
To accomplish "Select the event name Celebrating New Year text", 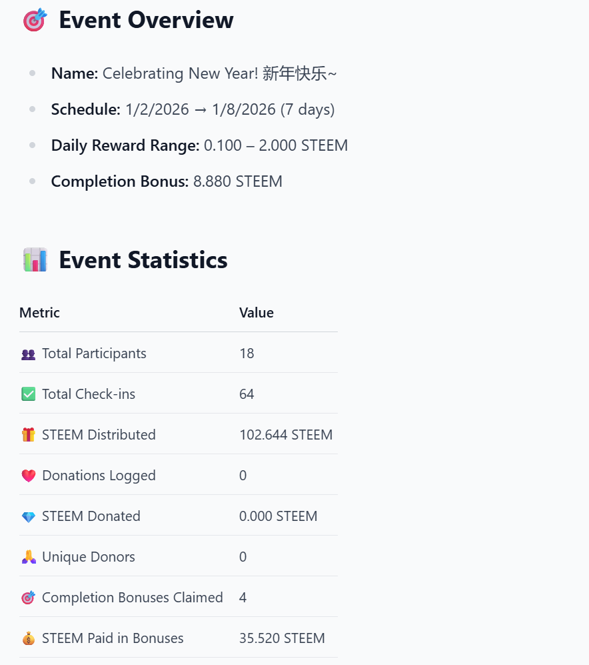I will click(x=219, y=73).
